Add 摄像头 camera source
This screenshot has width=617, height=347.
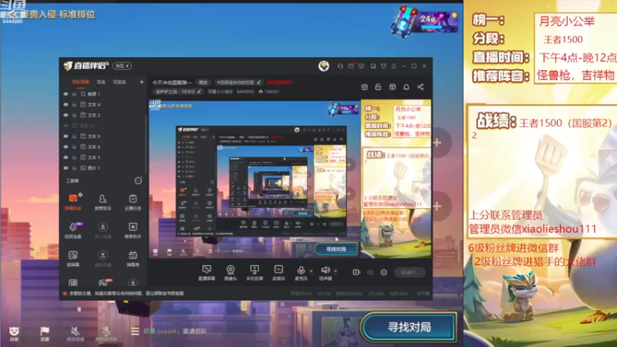point(231,272)
